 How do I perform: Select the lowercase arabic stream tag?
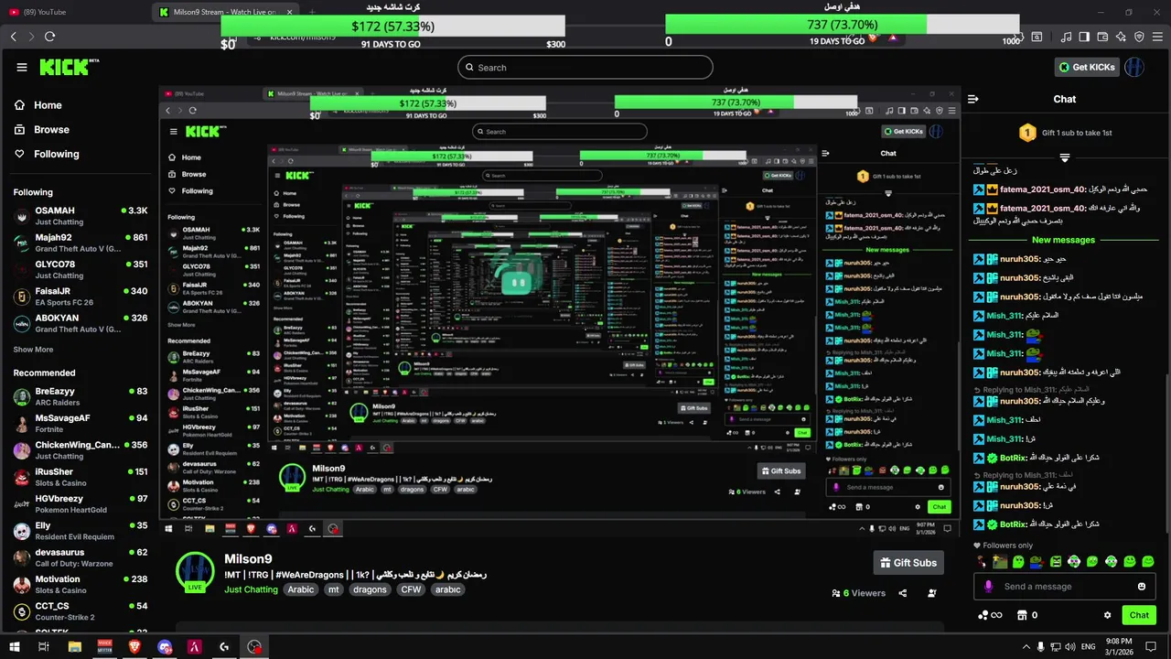448,589
